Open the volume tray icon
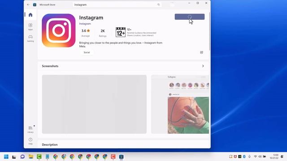The image size is (287, 161). 260,157
